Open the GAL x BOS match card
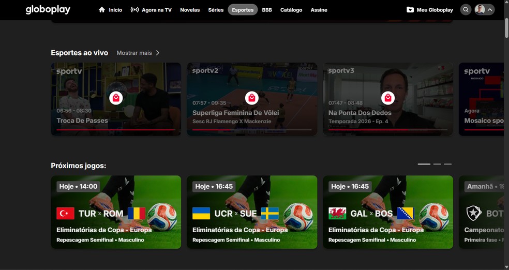 click(388, 212)
